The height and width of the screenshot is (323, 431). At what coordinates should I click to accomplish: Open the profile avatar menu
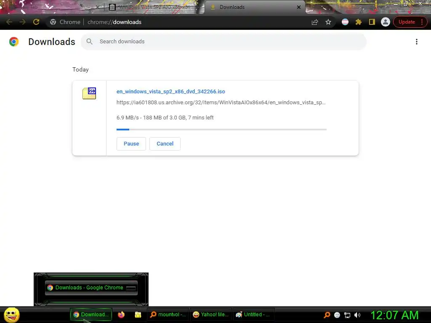click(386, 22)
